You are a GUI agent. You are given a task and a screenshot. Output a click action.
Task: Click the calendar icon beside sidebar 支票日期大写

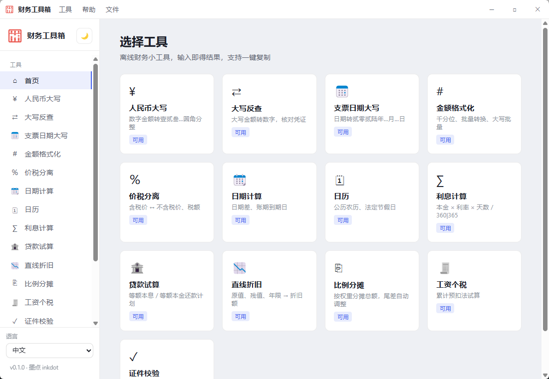14,136
